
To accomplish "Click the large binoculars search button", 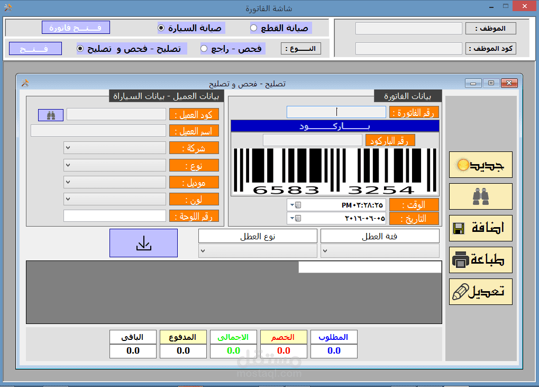I will click(481, 196).
